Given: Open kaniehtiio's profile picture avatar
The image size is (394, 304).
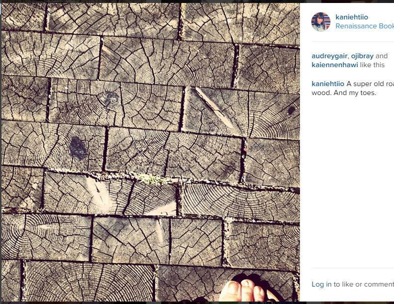Looking at the screenshot, I should [x=321, y=22].
